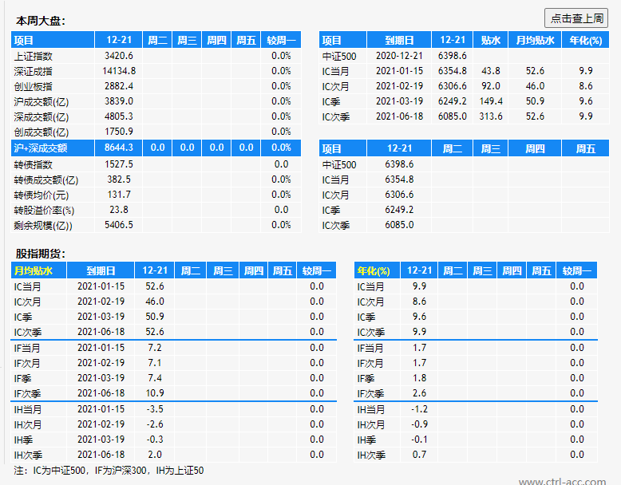This screenshot has width=621, height=485.
Task: Click the 7.4 IF季 value
Action: pos(155,378)
